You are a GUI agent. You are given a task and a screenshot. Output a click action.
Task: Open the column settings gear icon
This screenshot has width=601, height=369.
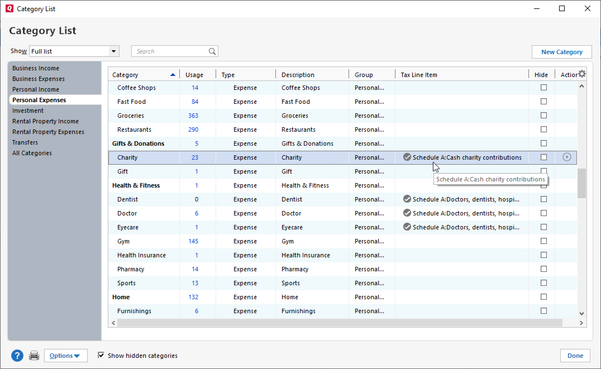(x=582, y=73)
